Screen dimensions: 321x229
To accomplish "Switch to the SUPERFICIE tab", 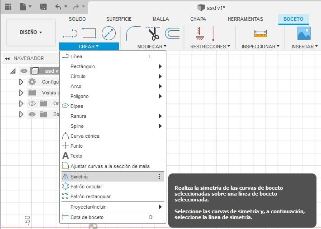I will coord(119,19).
